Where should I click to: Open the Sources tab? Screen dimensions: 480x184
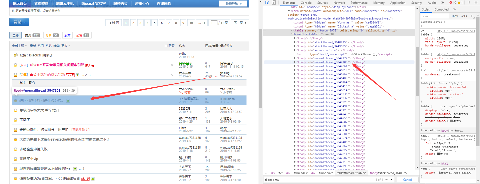(322, 3)
